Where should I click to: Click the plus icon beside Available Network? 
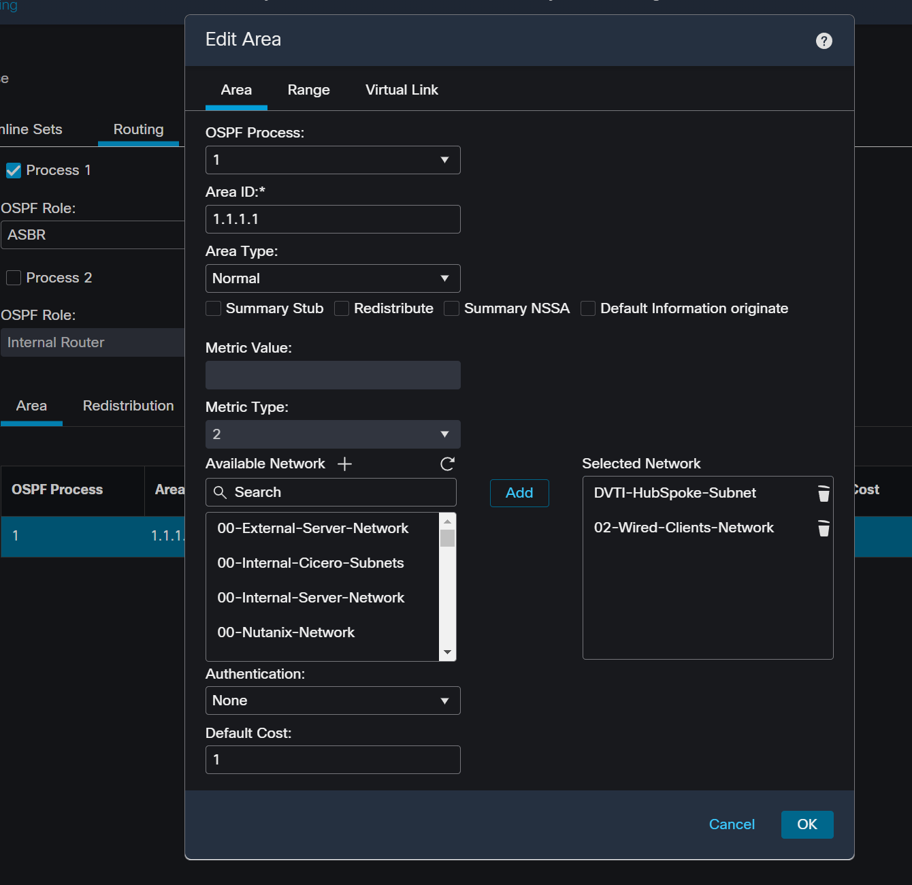344,464
